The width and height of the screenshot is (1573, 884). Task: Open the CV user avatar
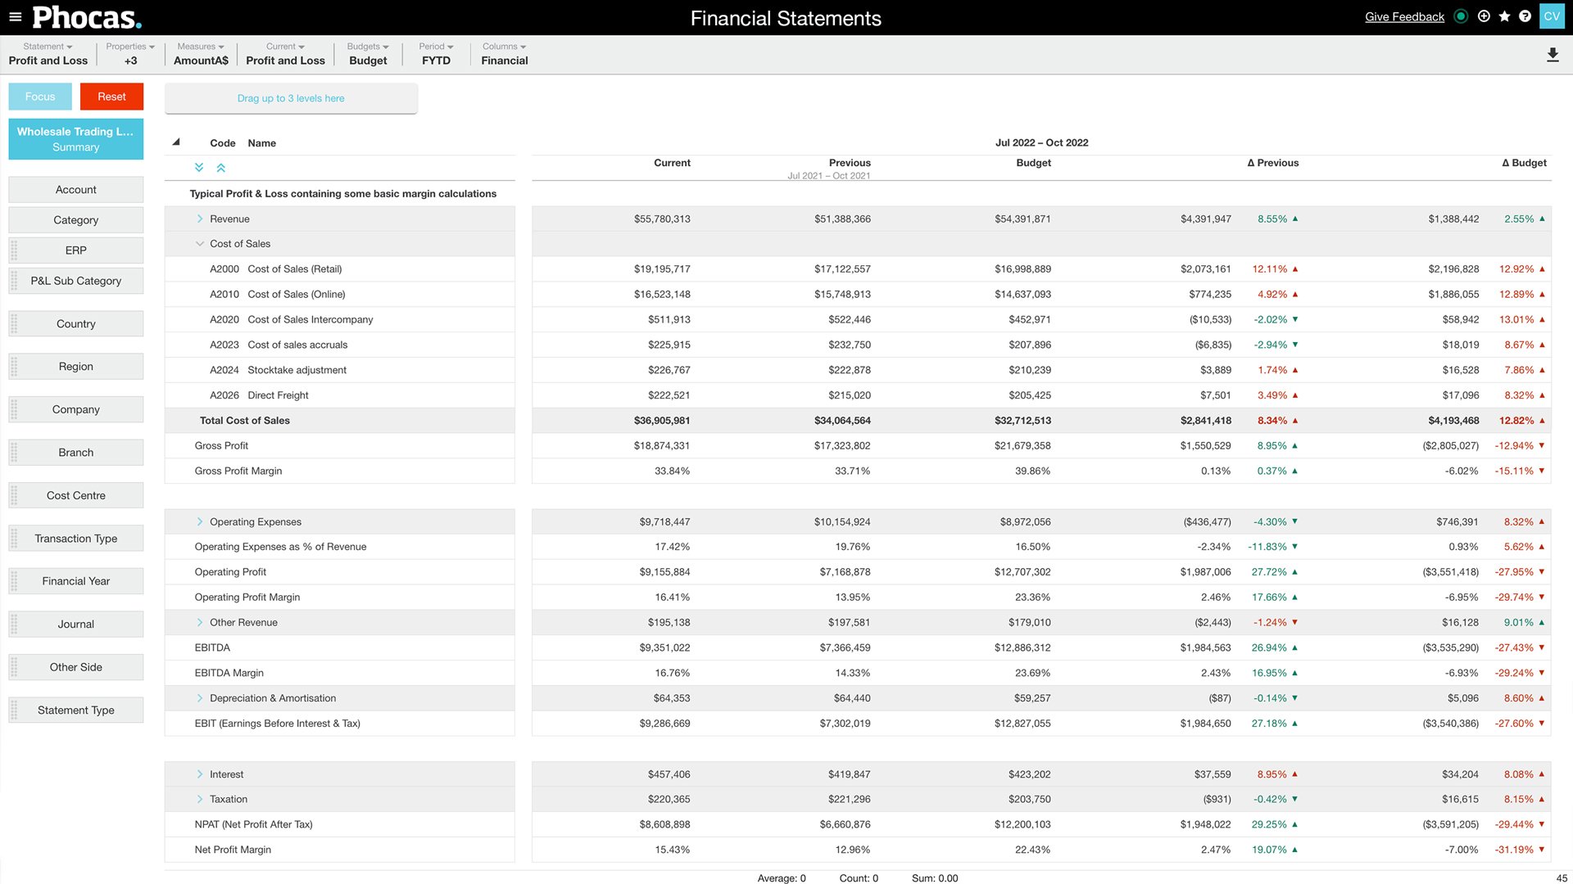pyautogui.click(x=1552, y=16)
